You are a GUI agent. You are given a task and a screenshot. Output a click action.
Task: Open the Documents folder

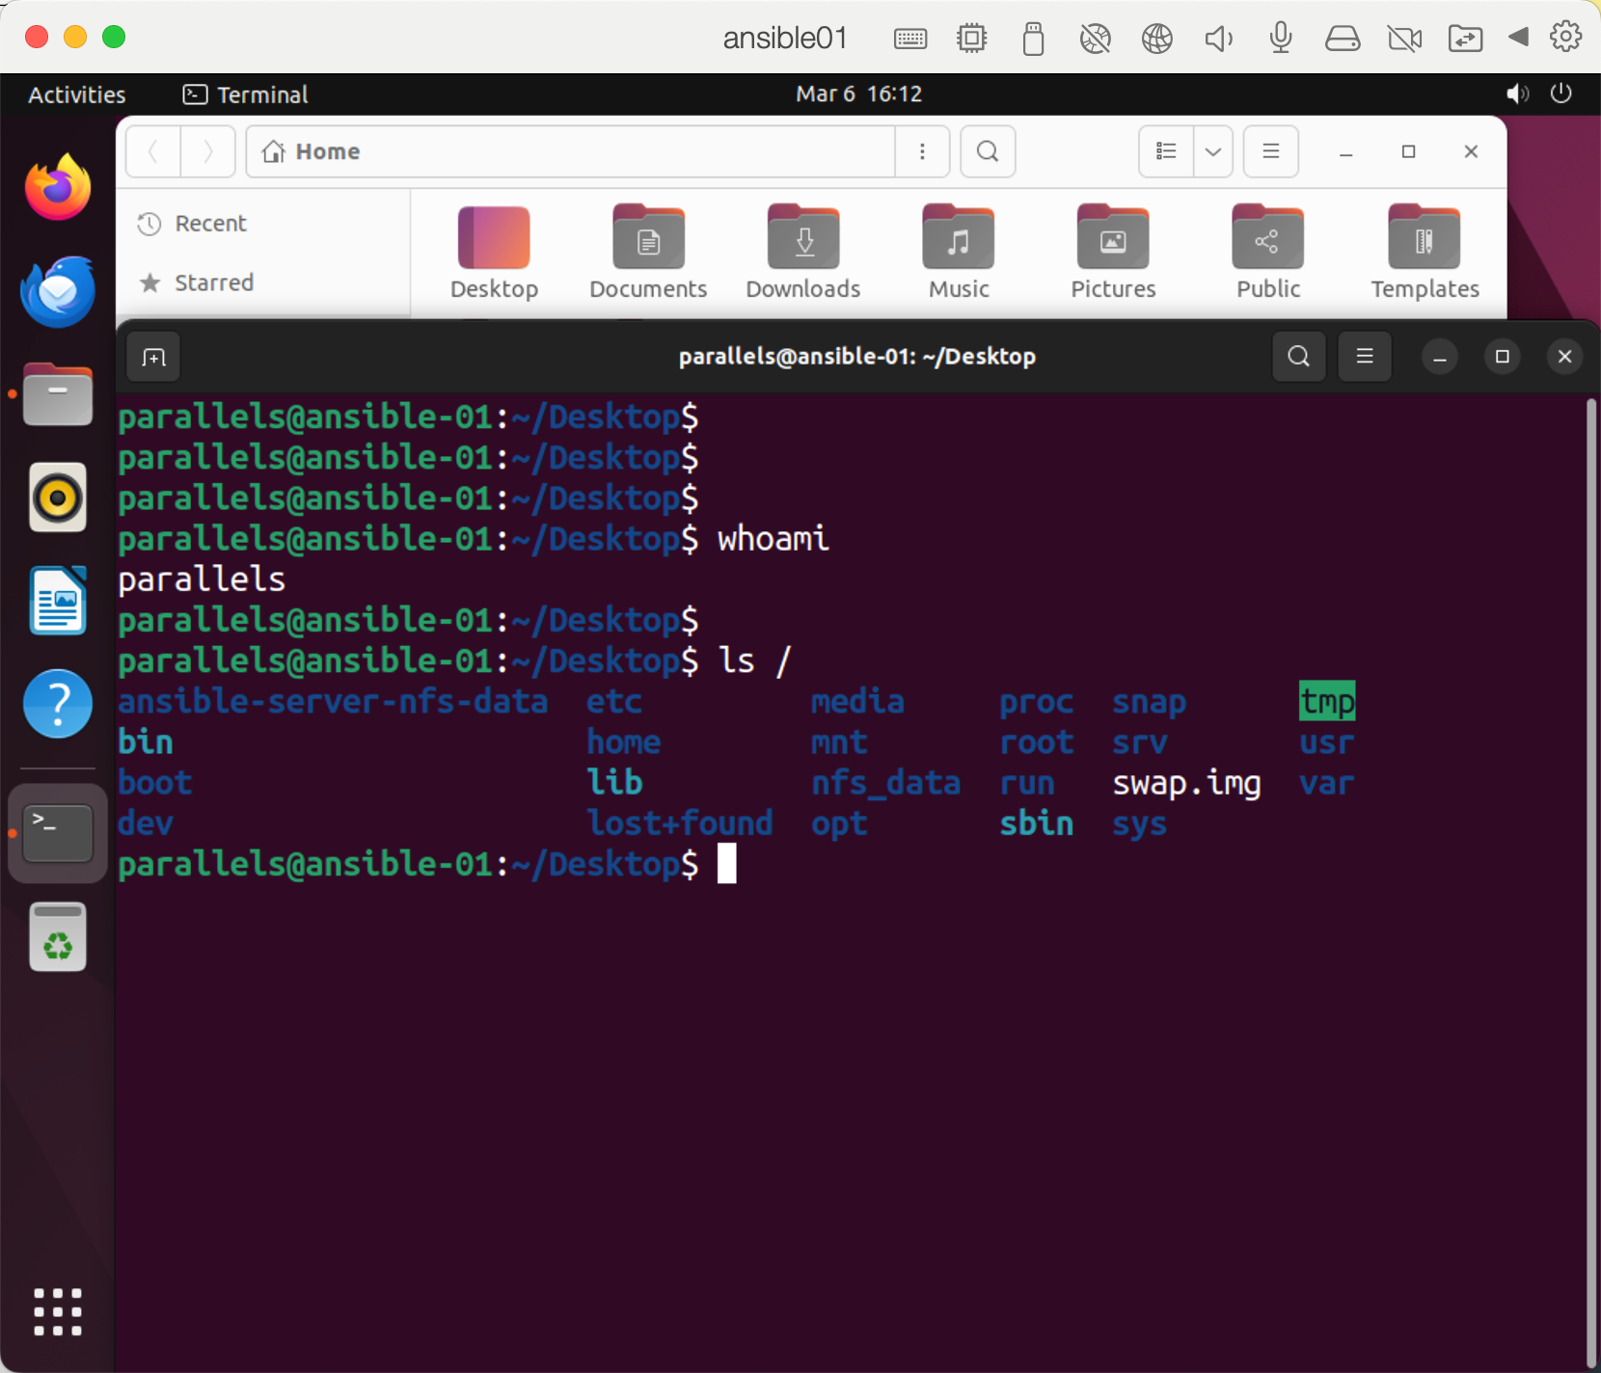(648, 252)
